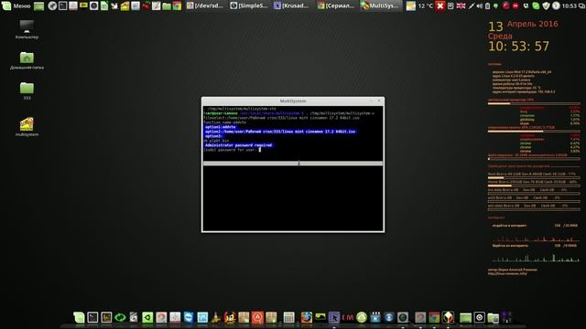Click the MultiSystem window title bar
Screen dimensions: 586x329
pyautogui.click(x=293, y=101)
